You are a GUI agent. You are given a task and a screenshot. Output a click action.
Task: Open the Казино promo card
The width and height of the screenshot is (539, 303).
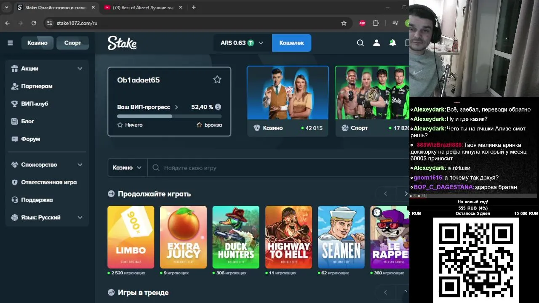click(x=288, y=101)
